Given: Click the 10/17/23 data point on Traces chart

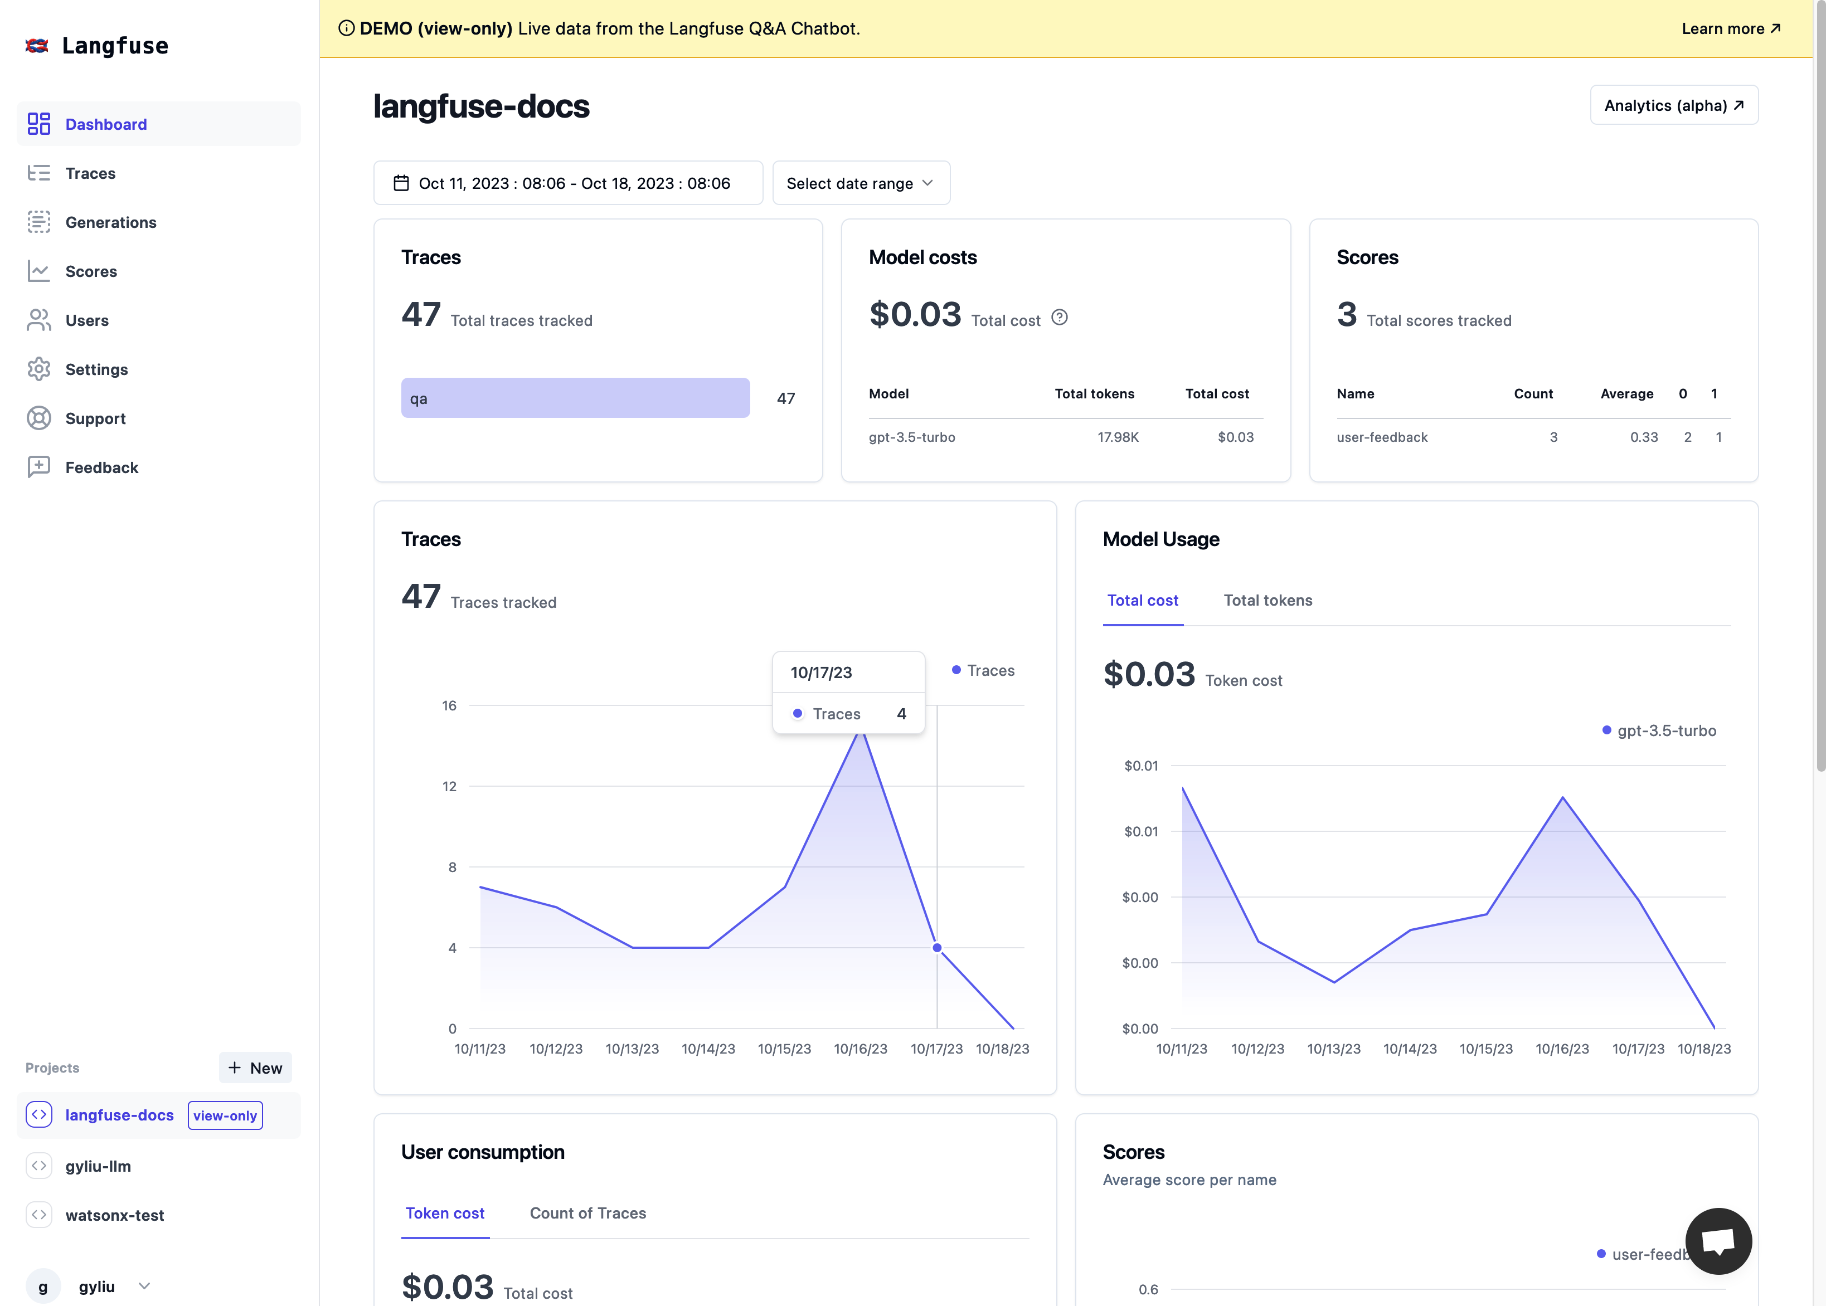Looking at the screenshot, I should click(937, 947).
